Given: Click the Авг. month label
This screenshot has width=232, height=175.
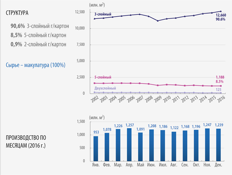Looking at the screenshot, I should [174, 165].
